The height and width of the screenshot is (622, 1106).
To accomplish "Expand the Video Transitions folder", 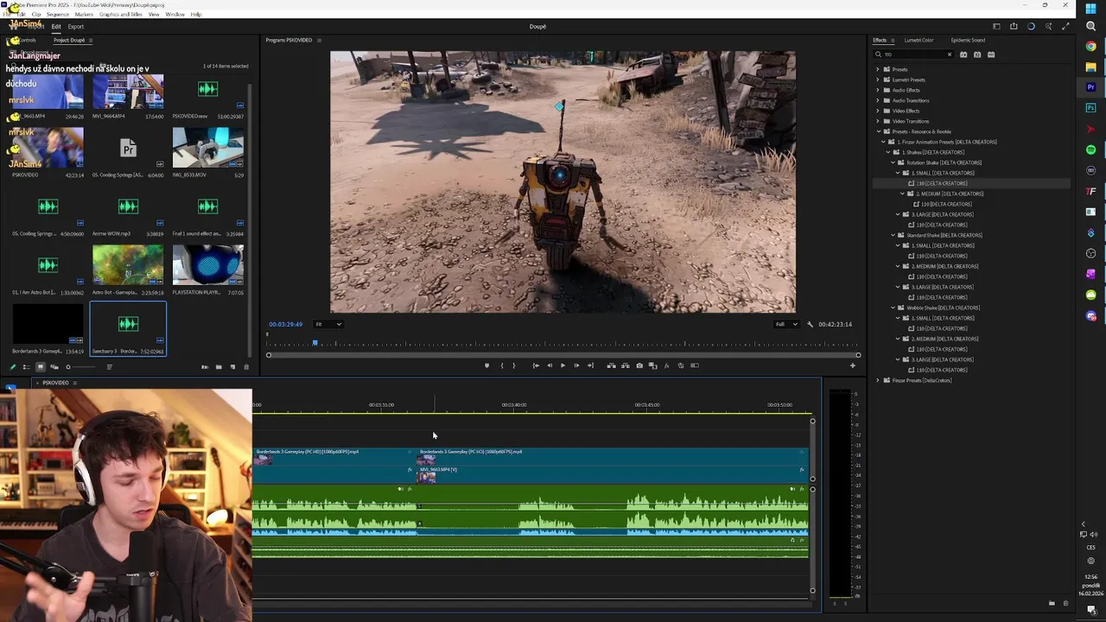I will coord(878,121).
